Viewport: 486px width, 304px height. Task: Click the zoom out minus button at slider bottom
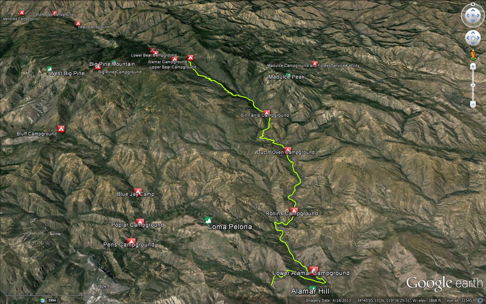click(x=473, y=104)
